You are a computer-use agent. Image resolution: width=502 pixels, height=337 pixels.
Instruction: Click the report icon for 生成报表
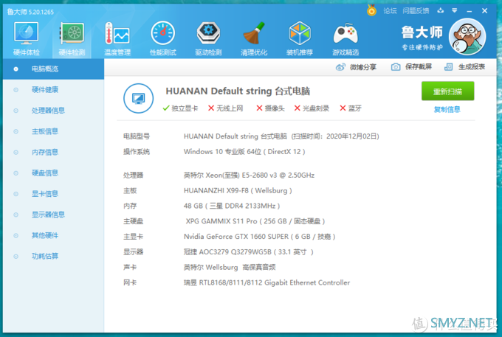449,67
